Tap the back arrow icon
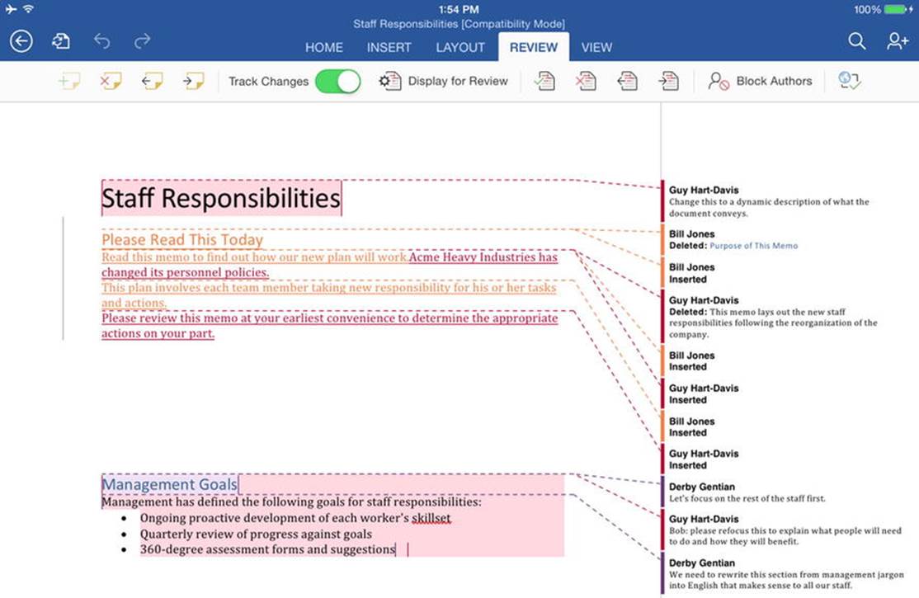919x598 pixels. (21, 41)
